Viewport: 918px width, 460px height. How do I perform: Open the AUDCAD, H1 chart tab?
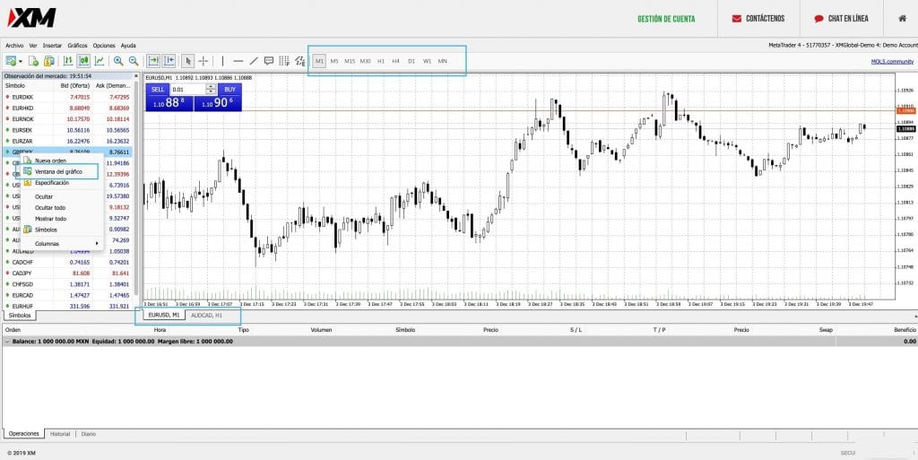coord(206,316)
